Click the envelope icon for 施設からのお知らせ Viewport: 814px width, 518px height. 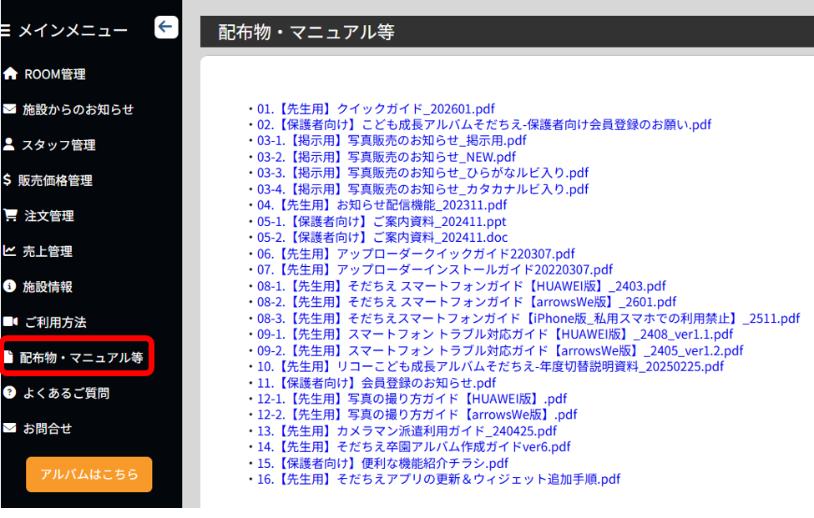click(x=10, y=109)
